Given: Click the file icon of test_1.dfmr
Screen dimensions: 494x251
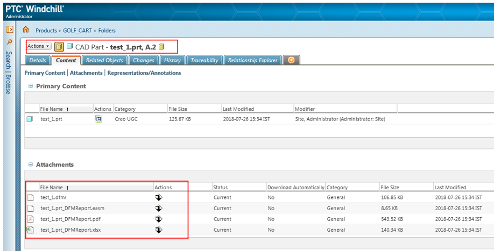Looking at the screenshot, I should click(x=30, y=198).
